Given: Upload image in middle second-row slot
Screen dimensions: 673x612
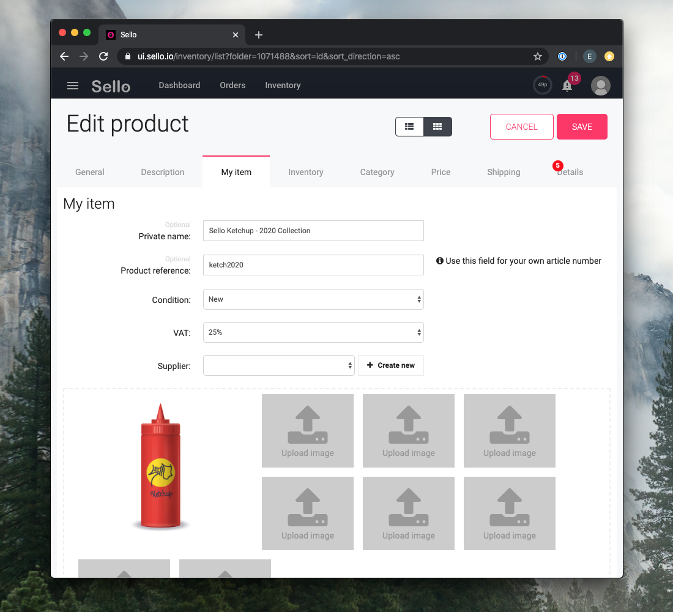Looking at the screenshot, I should (409, 513).
